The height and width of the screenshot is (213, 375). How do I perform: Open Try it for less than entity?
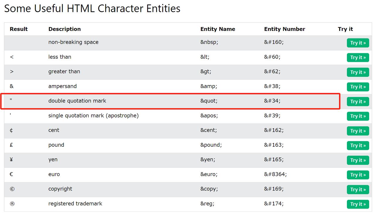tap(358, 58)
